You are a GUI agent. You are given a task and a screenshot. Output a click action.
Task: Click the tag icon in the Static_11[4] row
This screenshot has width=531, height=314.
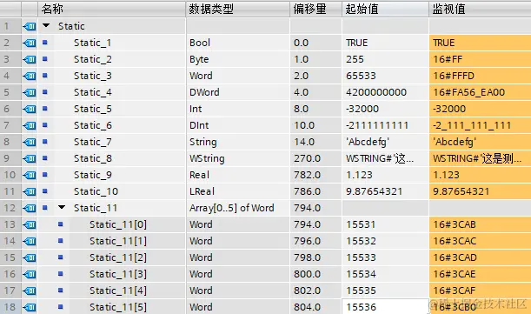pyautogui.click(x=30, y=291)
